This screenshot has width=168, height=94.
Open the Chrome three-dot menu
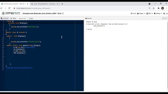coord(167,8)
